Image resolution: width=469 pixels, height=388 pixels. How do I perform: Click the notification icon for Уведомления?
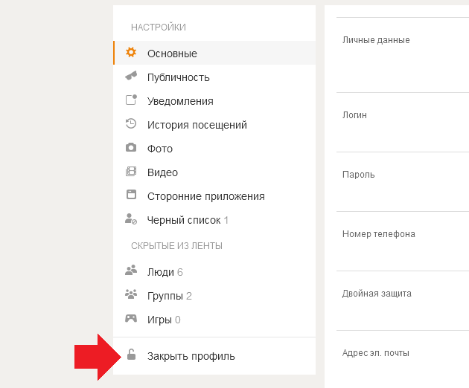click(x=131, y=100)
